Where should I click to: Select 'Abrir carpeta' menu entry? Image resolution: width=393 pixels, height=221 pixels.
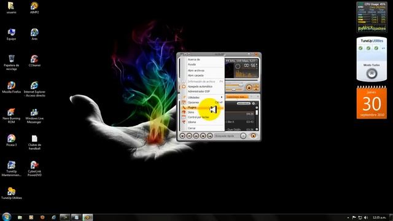203,76
